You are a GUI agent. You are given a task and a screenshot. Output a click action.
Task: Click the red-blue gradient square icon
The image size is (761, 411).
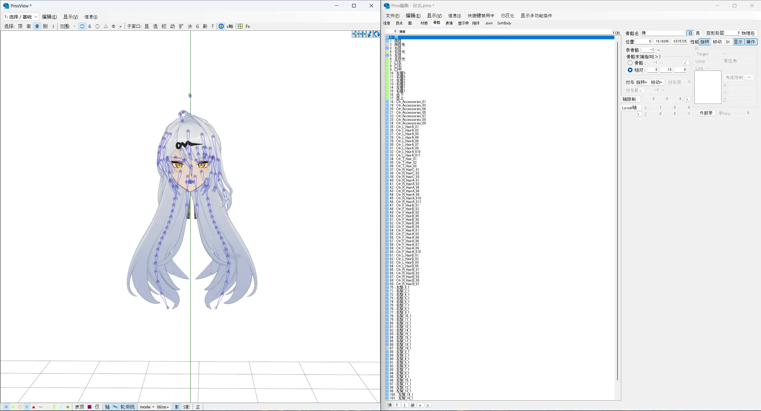pyautogui.click(x=89, y=407)
